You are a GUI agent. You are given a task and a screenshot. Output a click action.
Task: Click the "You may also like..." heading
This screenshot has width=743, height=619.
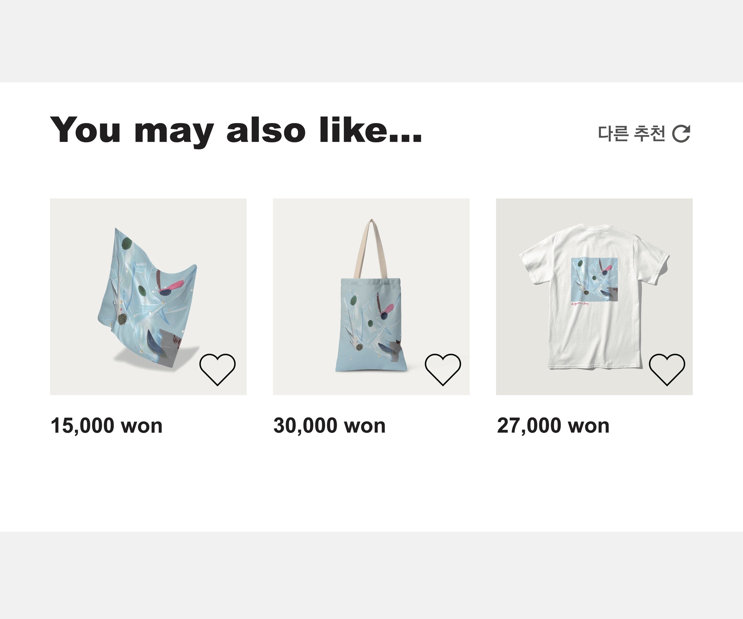236,130
